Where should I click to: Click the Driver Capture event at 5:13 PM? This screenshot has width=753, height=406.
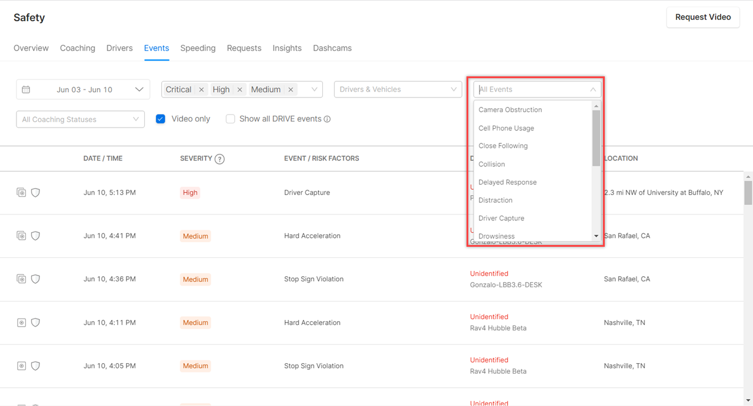pyautogui.click(x=307, y=193)
